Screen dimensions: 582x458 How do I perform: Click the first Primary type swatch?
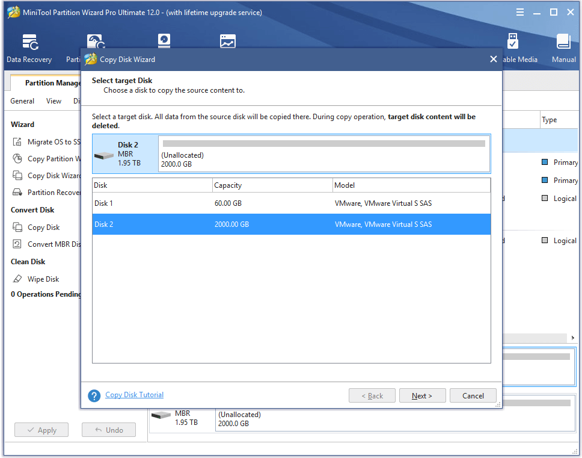(545, 162)
